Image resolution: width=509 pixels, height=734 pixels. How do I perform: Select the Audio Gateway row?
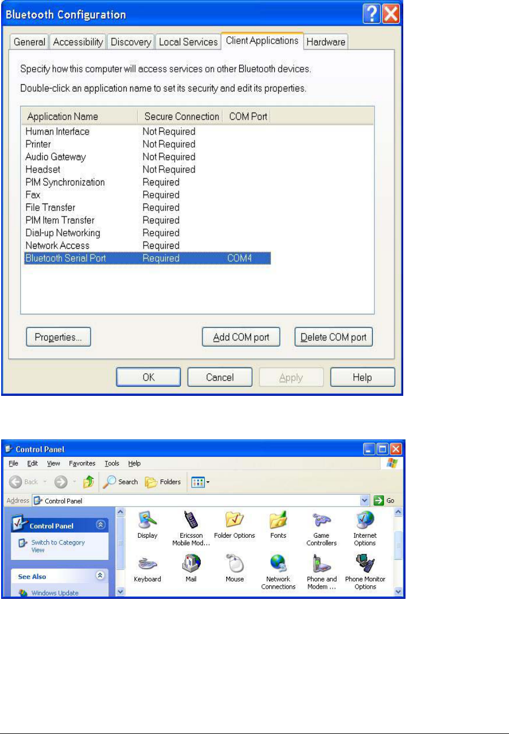147,157
